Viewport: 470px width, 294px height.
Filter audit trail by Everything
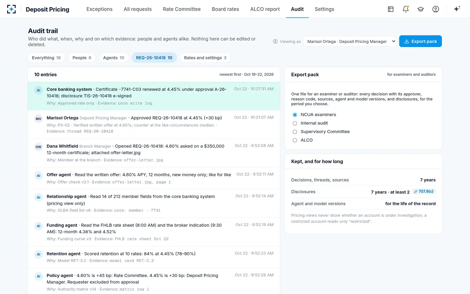pyautogui.click(x=46, y=58)
